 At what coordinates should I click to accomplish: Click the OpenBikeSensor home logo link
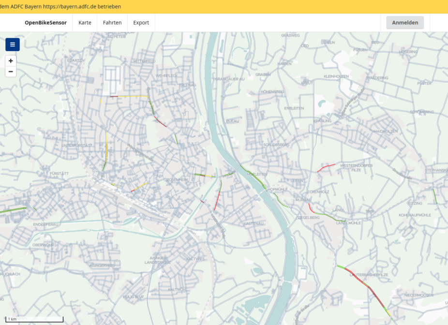(x=45, y=23)
